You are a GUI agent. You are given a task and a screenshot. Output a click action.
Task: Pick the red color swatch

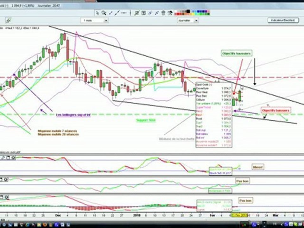coord(177,14)
